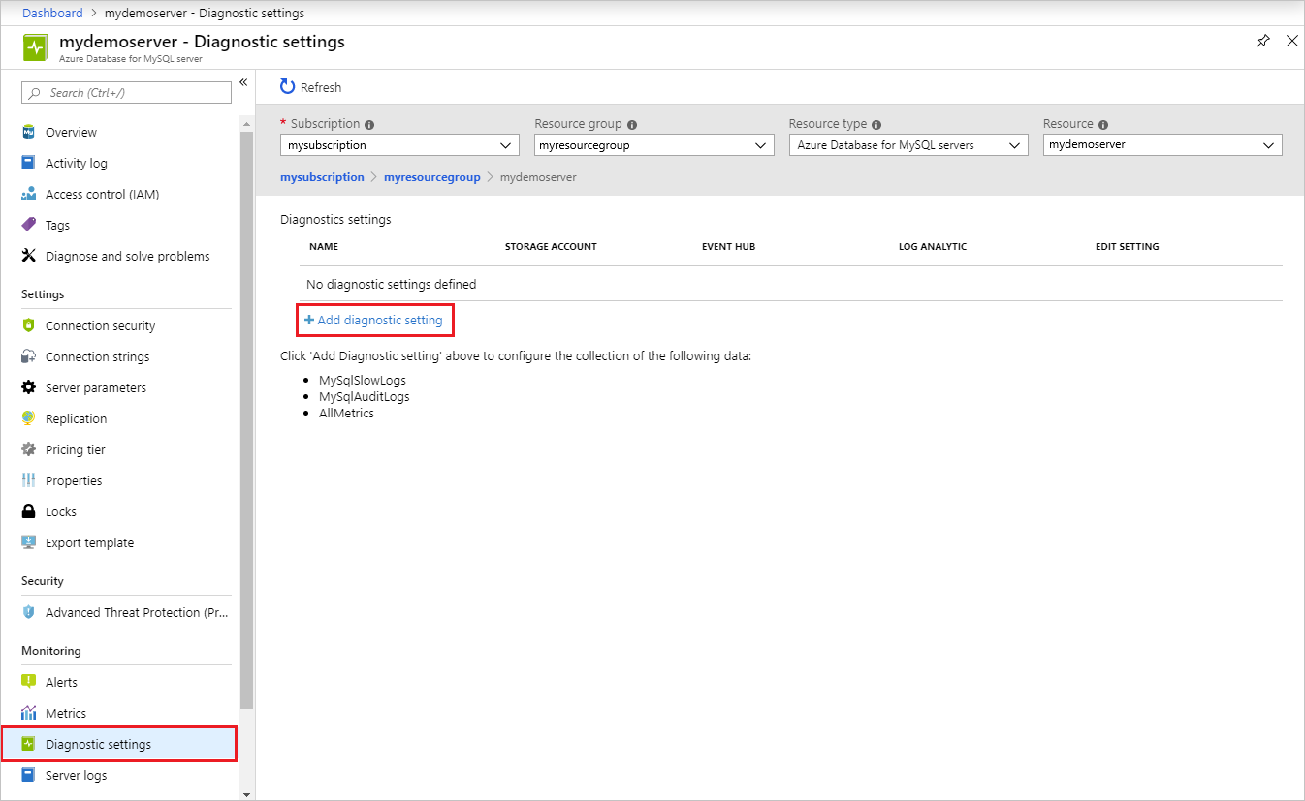Click the Resource info icon
Viewport: 1305px width, 801px height.
1103,125
